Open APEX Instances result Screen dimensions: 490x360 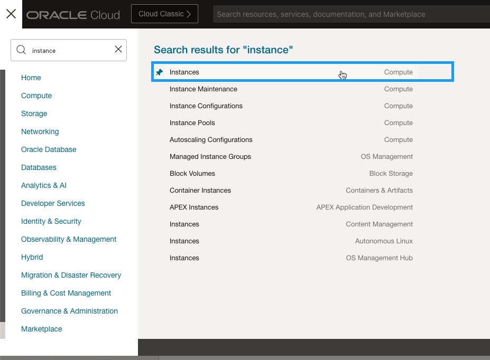coord(194,207)
